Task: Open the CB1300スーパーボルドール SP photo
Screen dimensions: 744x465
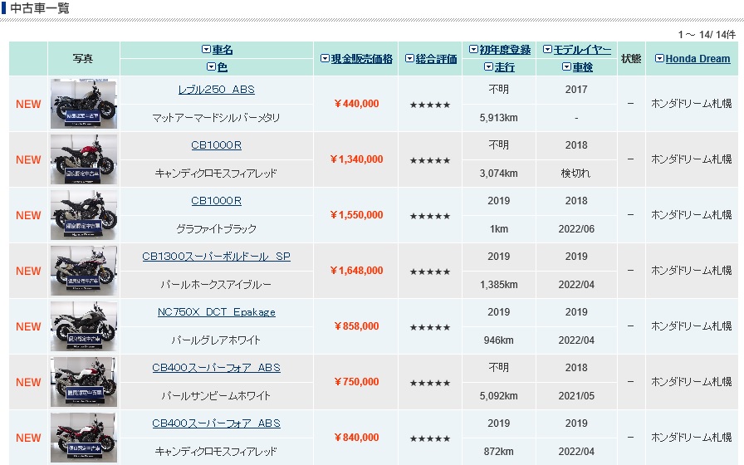Action: 84,271
